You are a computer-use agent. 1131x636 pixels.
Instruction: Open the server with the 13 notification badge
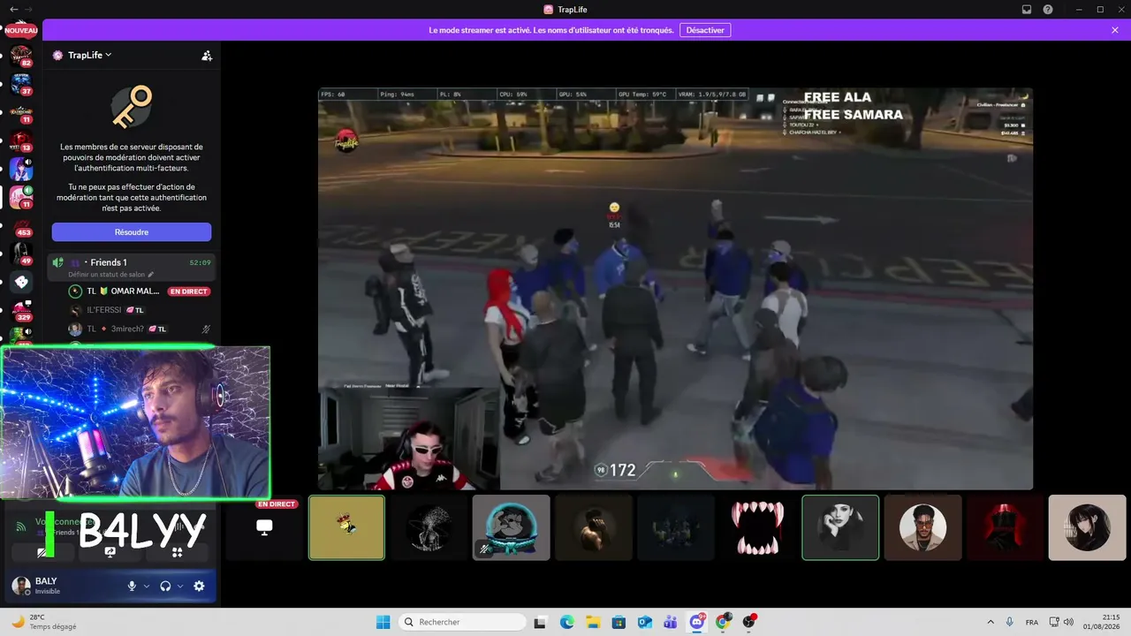pos(21,142)
